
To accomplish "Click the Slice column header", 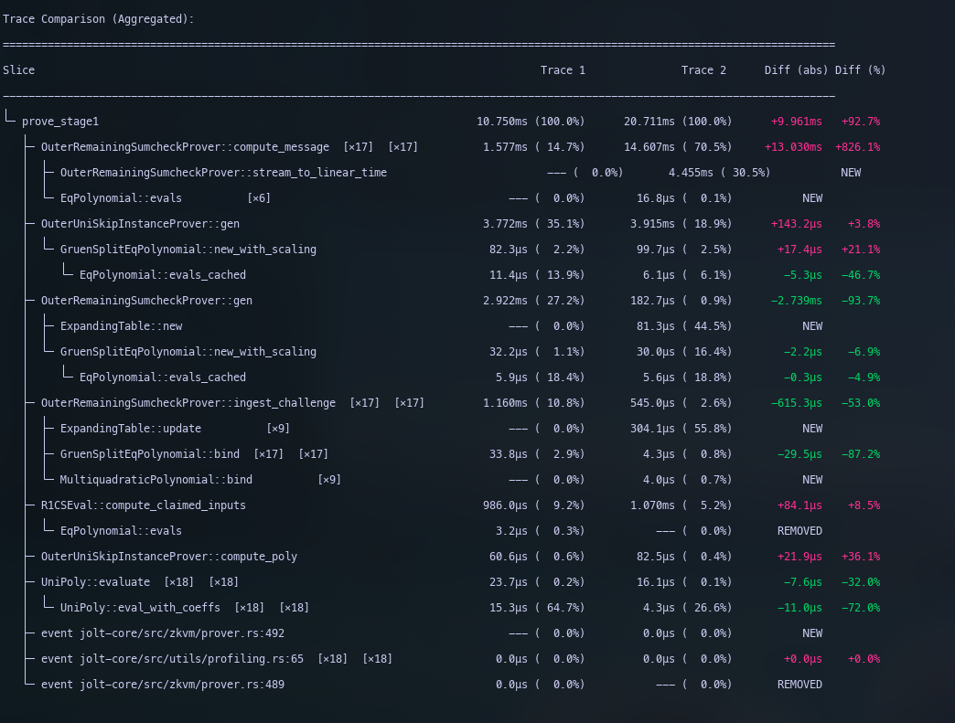I will coord(19,70).
